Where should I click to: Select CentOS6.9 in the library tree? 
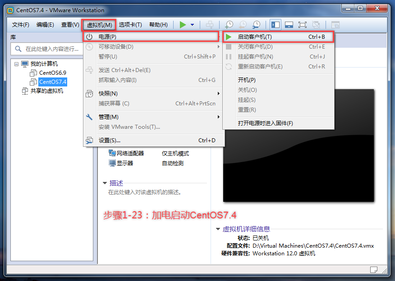[53, 73]
